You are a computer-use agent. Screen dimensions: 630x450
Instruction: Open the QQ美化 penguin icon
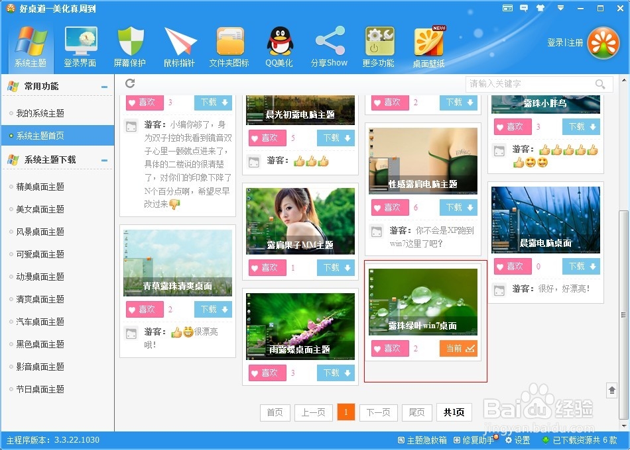click(x=280, y=41)
